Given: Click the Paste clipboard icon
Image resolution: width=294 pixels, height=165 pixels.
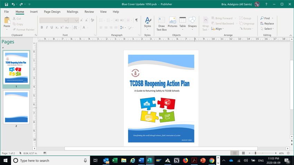Looking at the screenshot, I should coord(7,20).
